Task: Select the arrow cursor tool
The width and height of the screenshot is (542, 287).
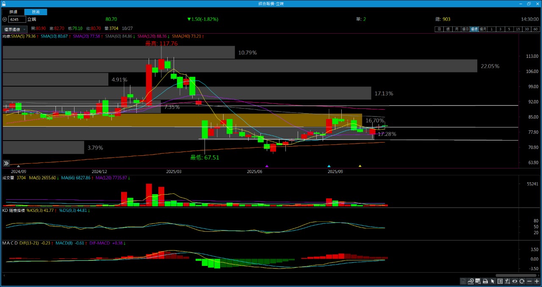Action: [492, 282]
